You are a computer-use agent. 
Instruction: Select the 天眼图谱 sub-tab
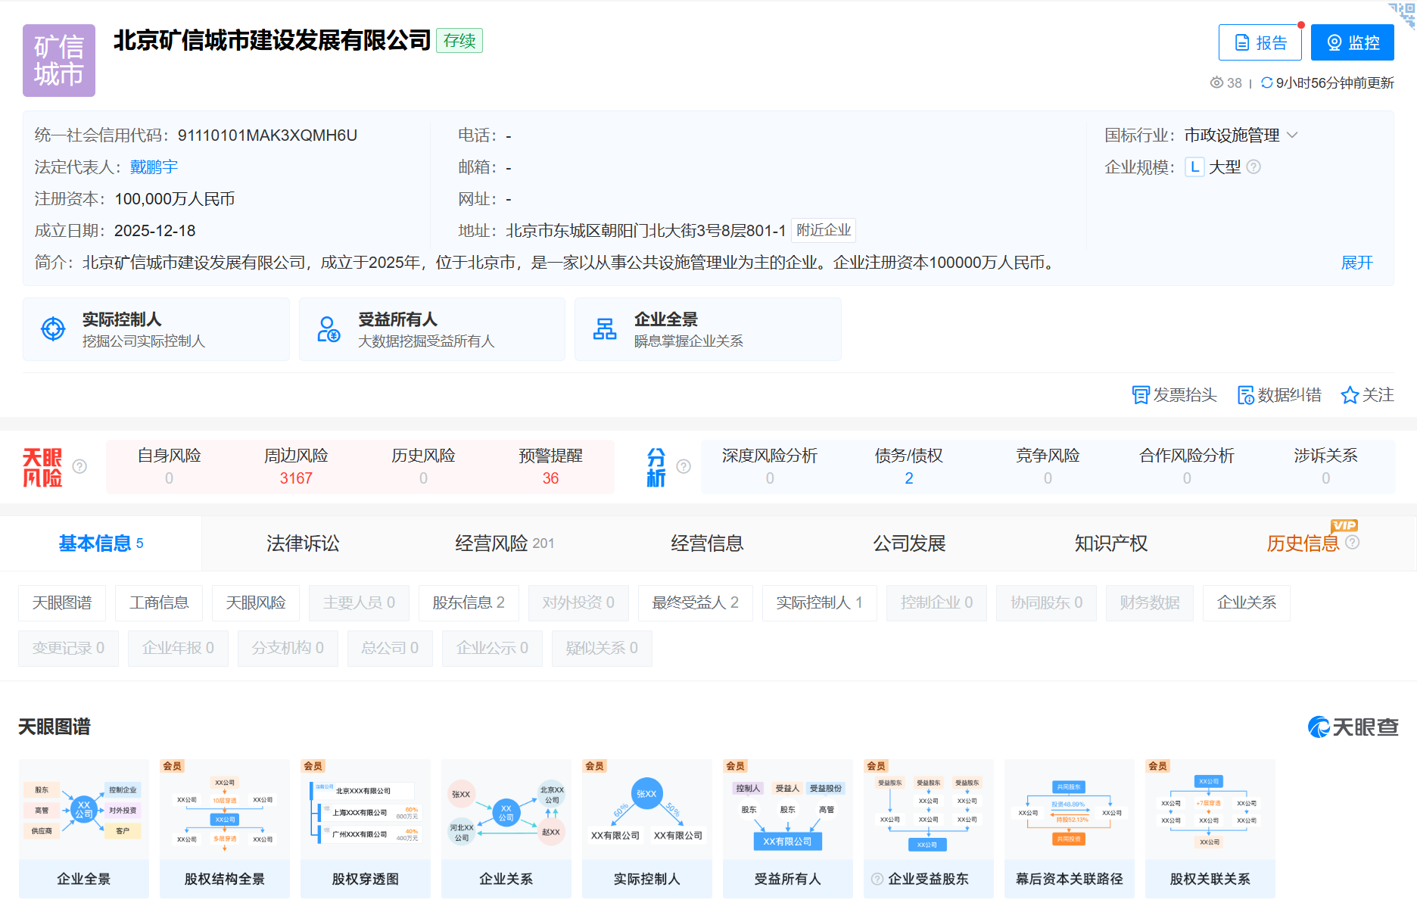(x=62, y=602)
